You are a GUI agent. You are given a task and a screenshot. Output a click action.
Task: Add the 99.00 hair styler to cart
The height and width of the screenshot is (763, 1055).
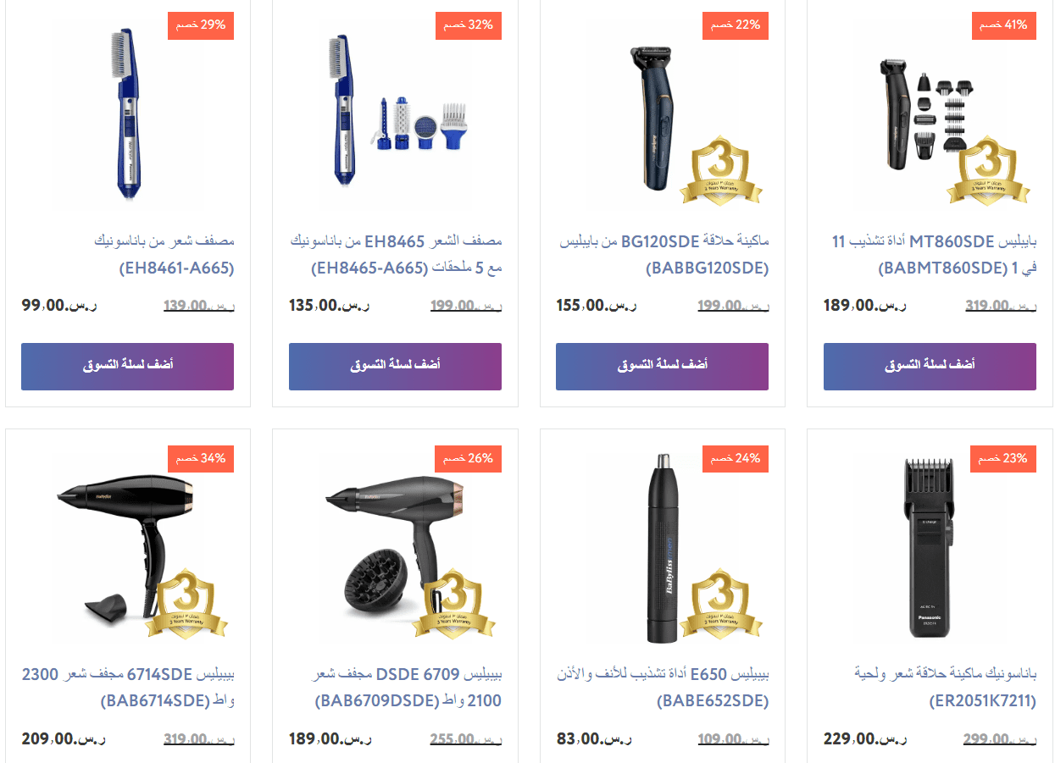(127, 367)
